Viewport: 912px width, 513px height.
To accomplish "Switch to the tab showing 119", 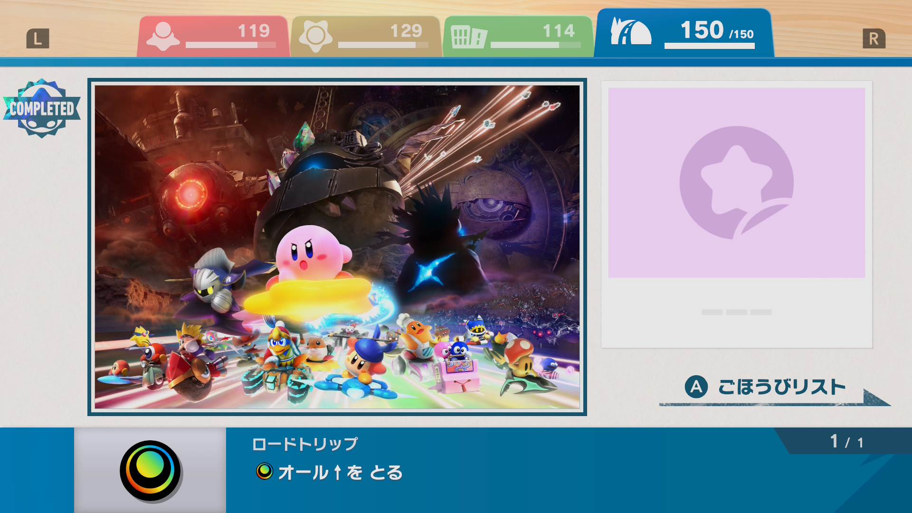I will click(x=213, y=37).
